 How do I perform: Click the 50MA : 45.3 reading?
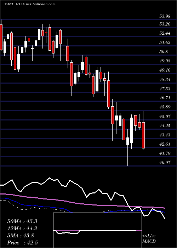pos(22,221)
